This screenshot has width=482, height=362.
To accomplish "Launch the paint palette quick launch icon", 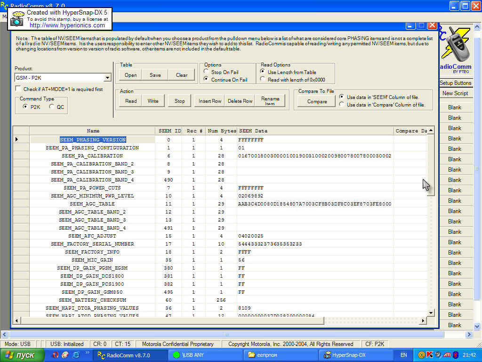I will (65, 355).
